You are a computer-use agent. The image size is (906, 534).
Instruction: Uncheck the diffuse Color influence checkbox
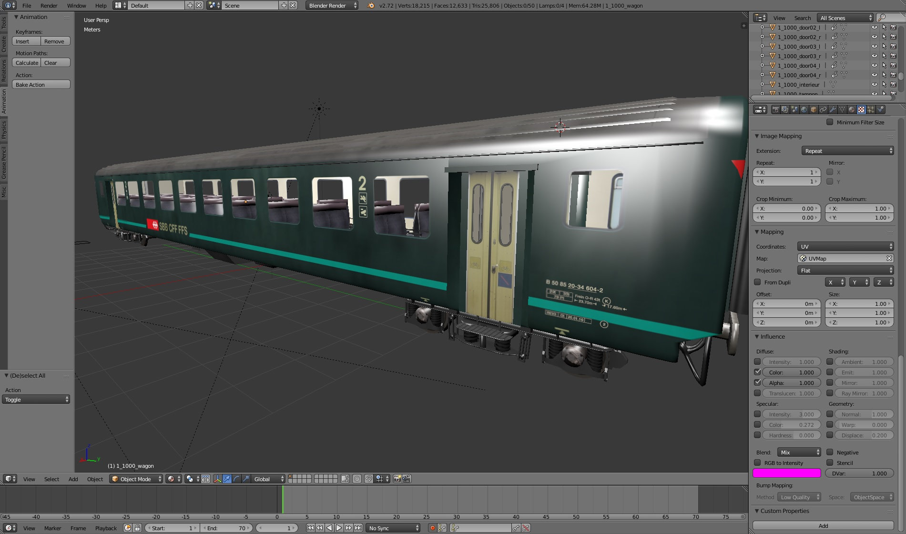pos(757,372)
